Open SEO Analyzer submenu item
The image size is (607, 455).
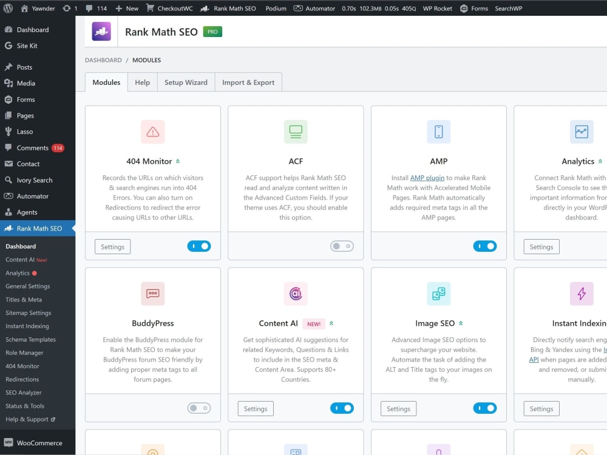pyautogui.click(x=23, y=393)
